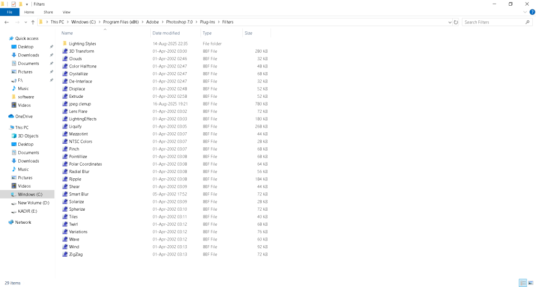The image size is (536, 287).
Task: Open the File menu
Action: 9,12
